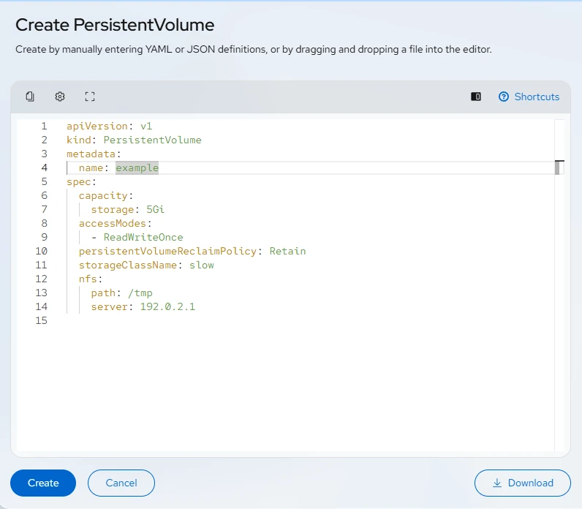Click the 'ReadWriteOnce' list entry
The height and width of the screenshot is (509, 582).
point(143,237)
